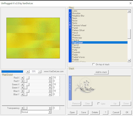This screenshot has height=116, width=133.
Task: Open the Normal blend mode dropdown
Action: [50, 112]
